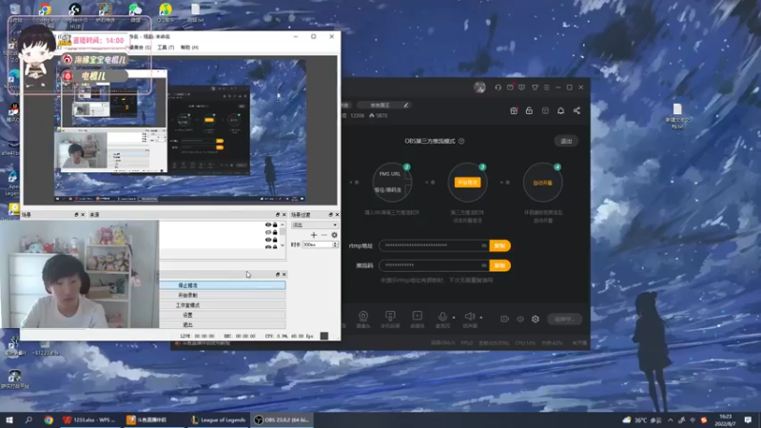The image size is (761, 428).
Task: Open the mail inbox icon with red dot
Action: [x=510, y=88]
